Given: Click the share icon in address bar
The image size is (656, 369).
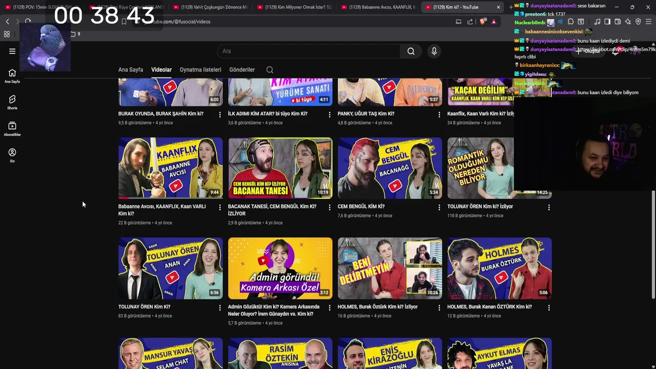Looking at the screenshot, I should click(470, 22).
